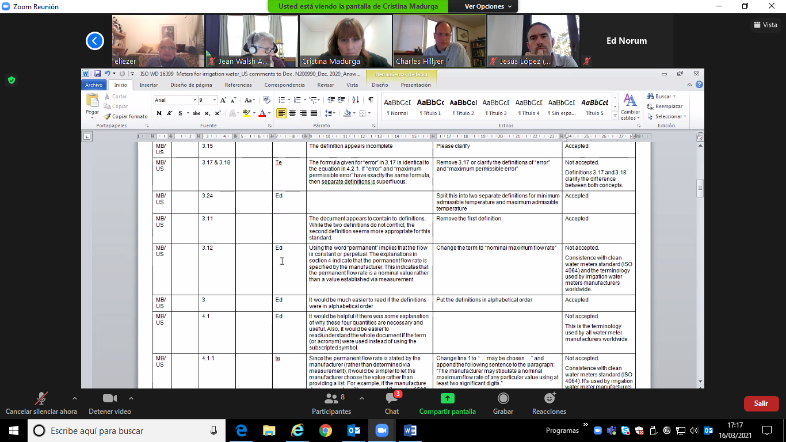Switch to the Insertar ribbon tab
The image size is (786, 442).
[148, 85]
